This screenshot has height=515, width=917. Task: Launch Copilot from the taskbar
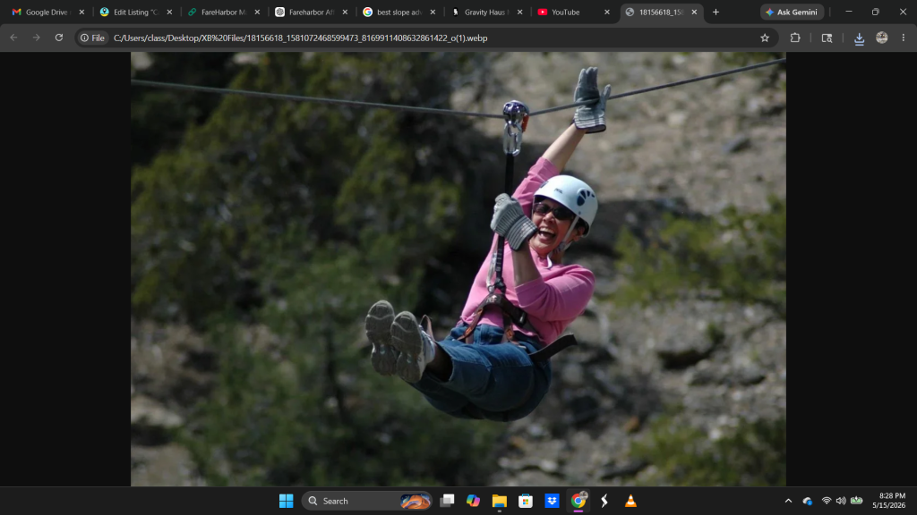(473, 501)
